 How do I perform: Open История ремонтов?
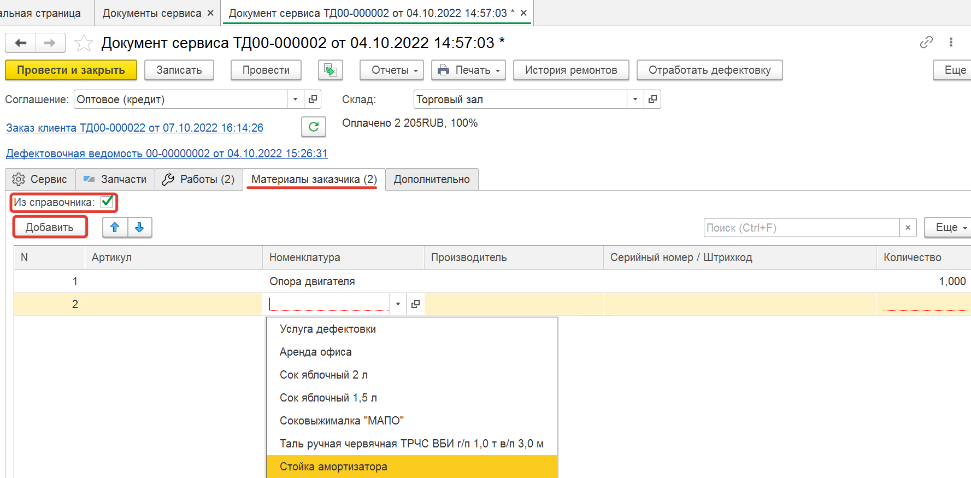[571, 70]
